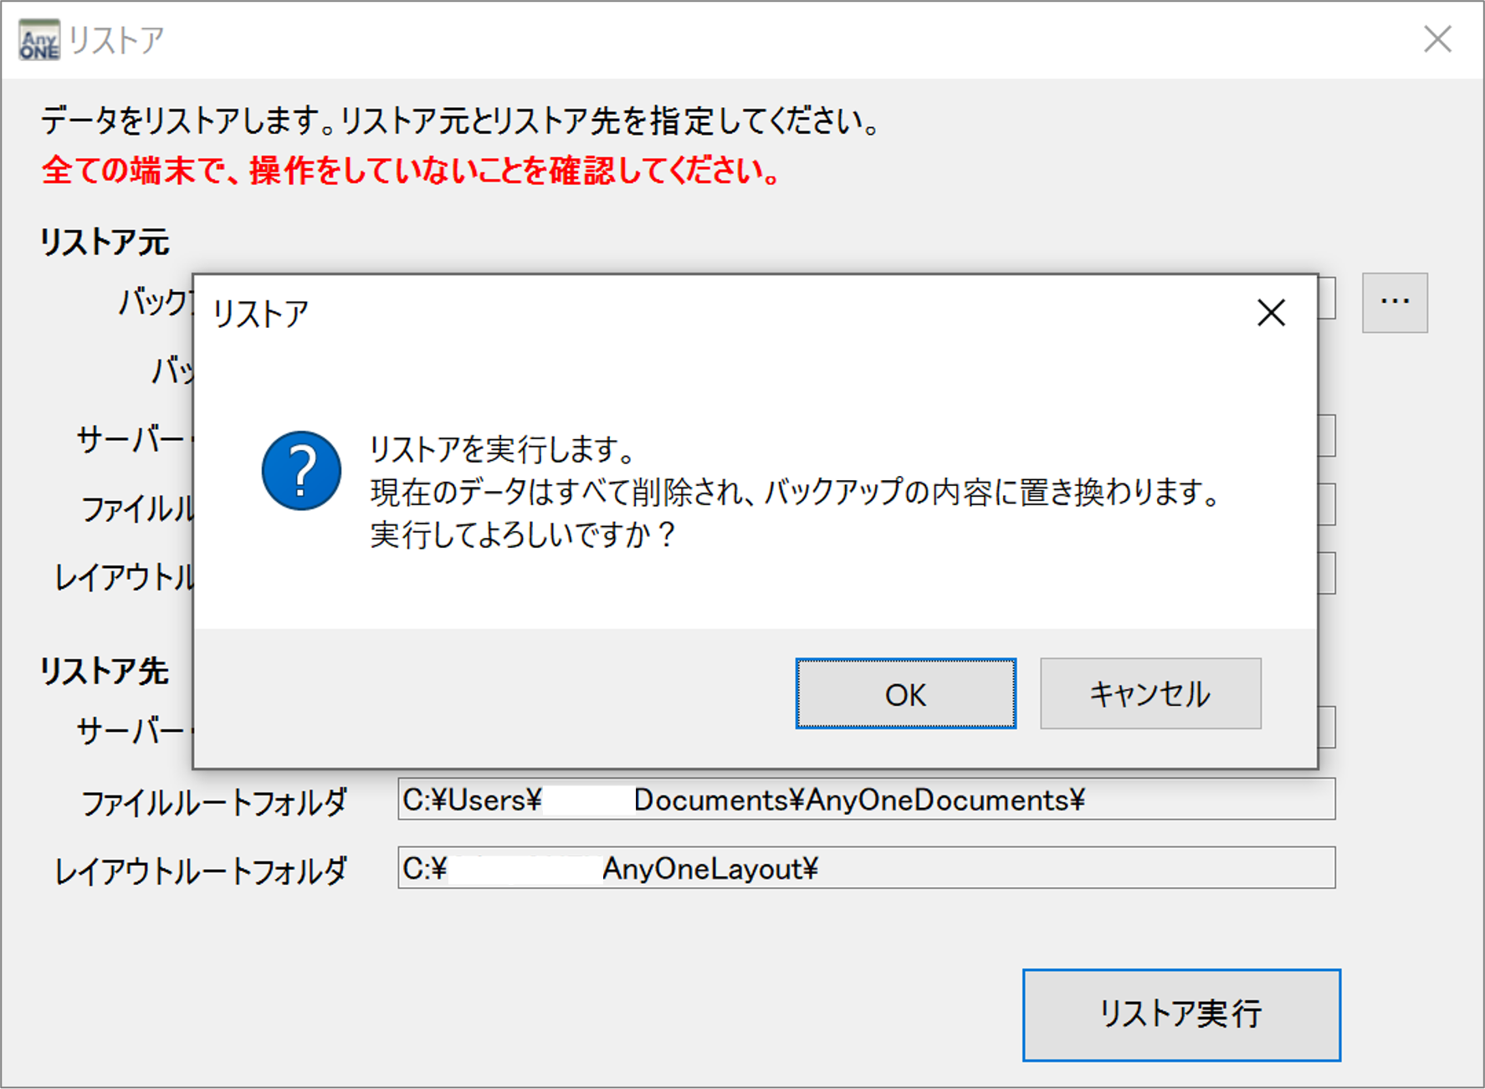Click the AnyONE application icon in title bar

(x=38, y=39)
